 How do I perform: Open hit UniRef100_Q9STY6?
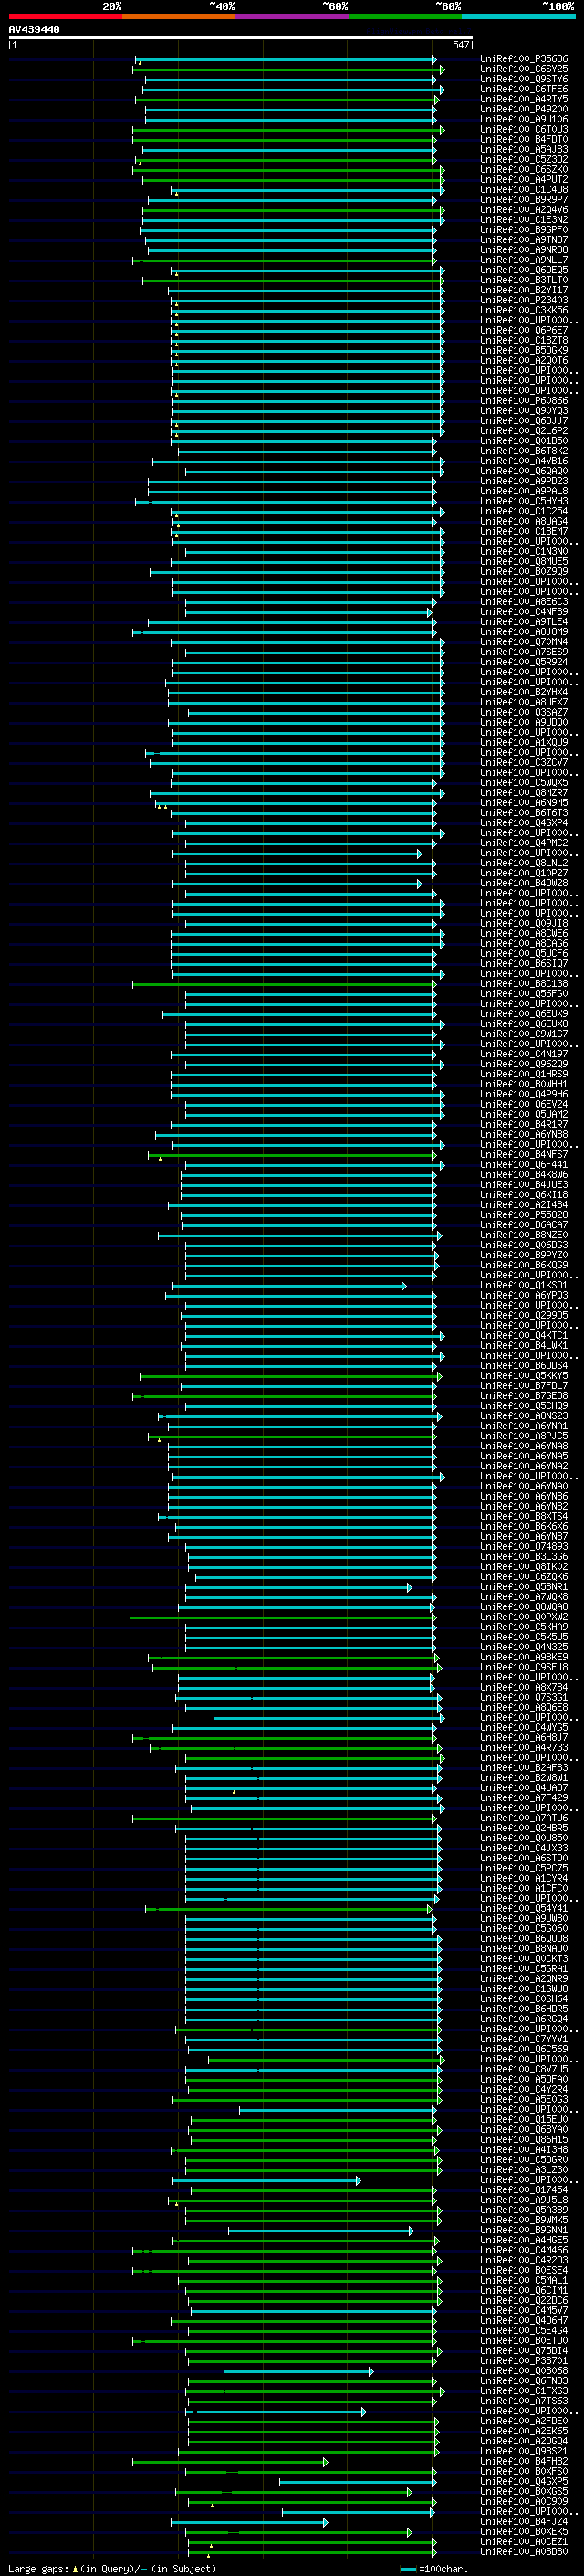[x=524, y=79]
